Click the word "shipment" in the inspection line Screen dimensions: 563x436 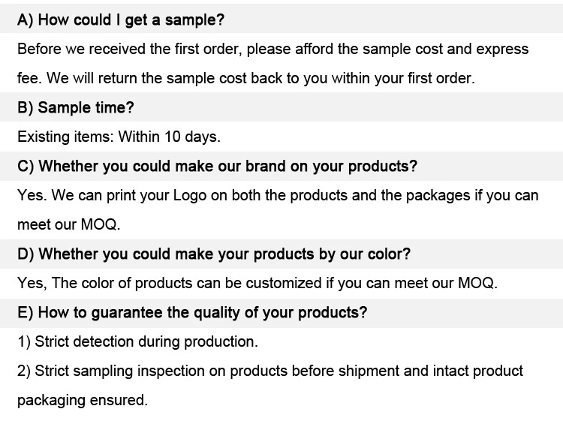coord(371,371)
